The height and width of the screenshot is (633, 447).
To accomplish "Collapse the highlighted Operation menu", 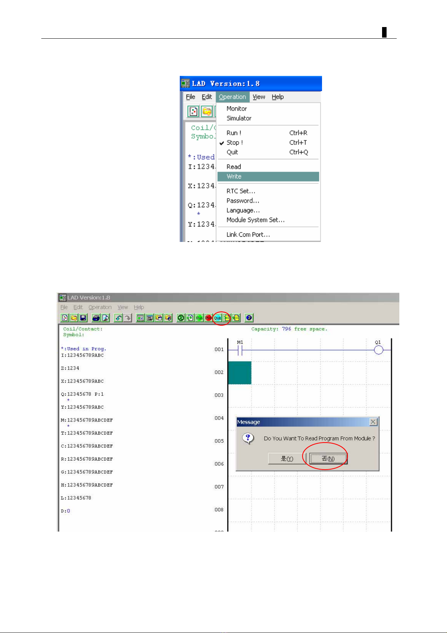I will pyautogui.click(x=232, y=97).
